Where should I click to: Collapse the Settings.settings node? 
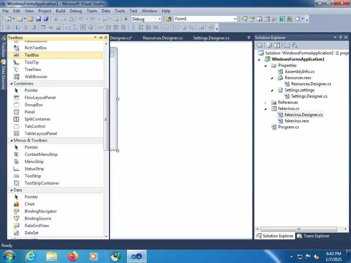click(x=272, y=90)
